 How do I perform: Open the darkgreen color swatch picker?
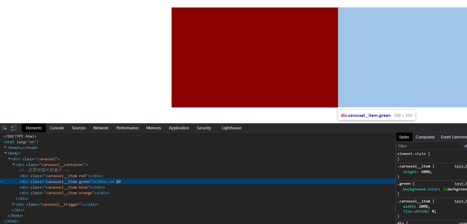tap(445, 189)
